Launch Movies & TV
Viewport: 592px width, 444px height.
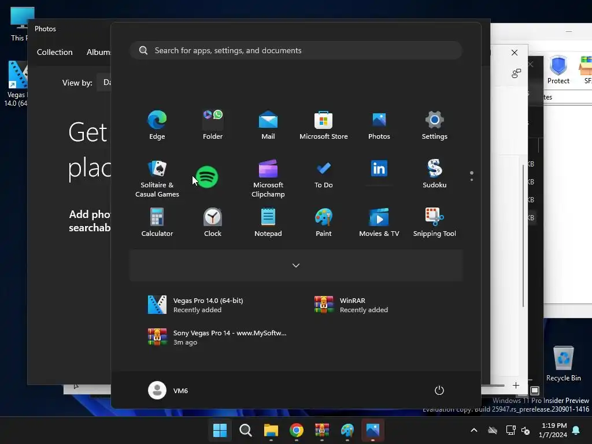[x=379, y=223]
